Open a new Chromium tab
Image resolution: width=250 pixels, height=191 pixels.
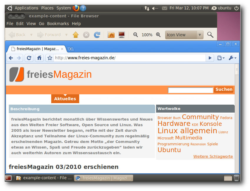click(71, 49)
